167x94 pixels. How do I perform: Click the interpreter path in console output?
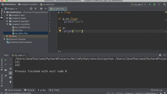(x=64, y=59)
